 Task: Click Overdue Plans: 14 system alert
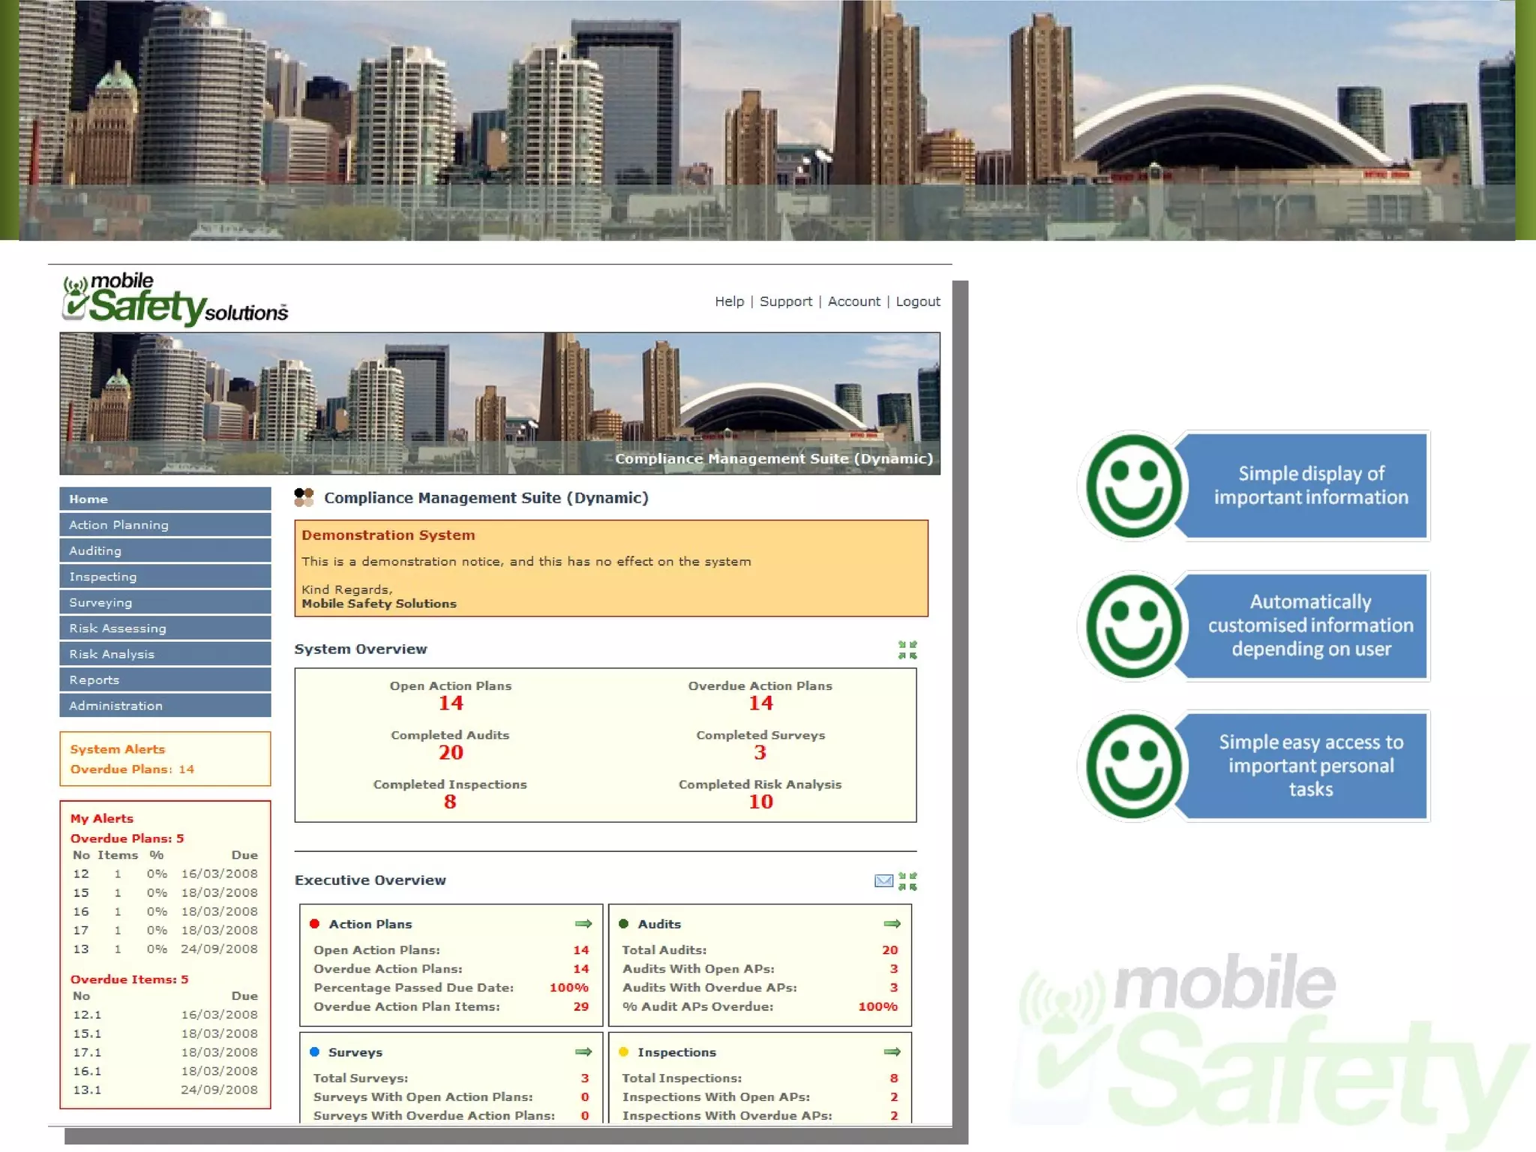[132, 769]
